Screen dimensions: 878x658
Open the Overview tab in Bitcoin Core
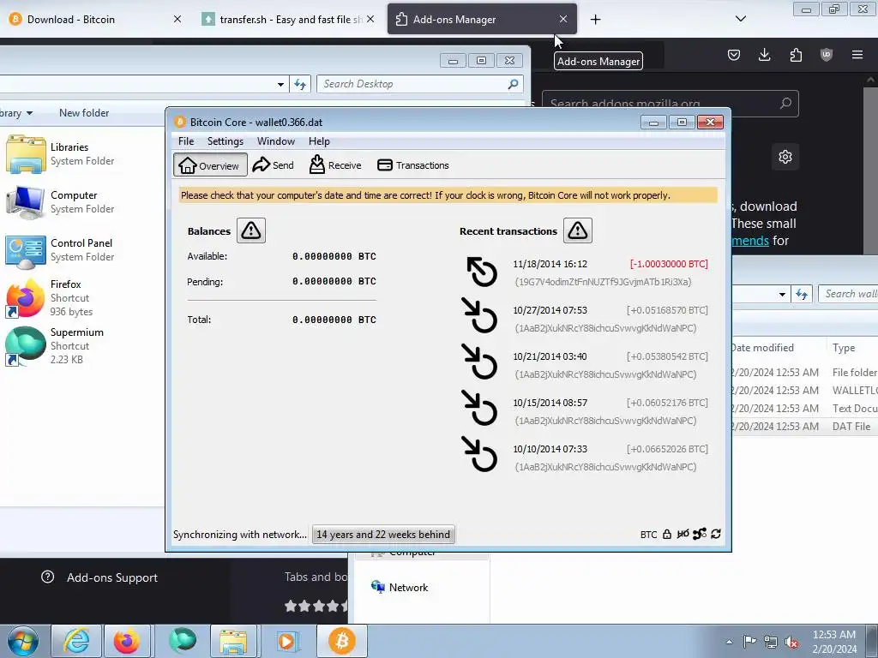coord(210,165)
